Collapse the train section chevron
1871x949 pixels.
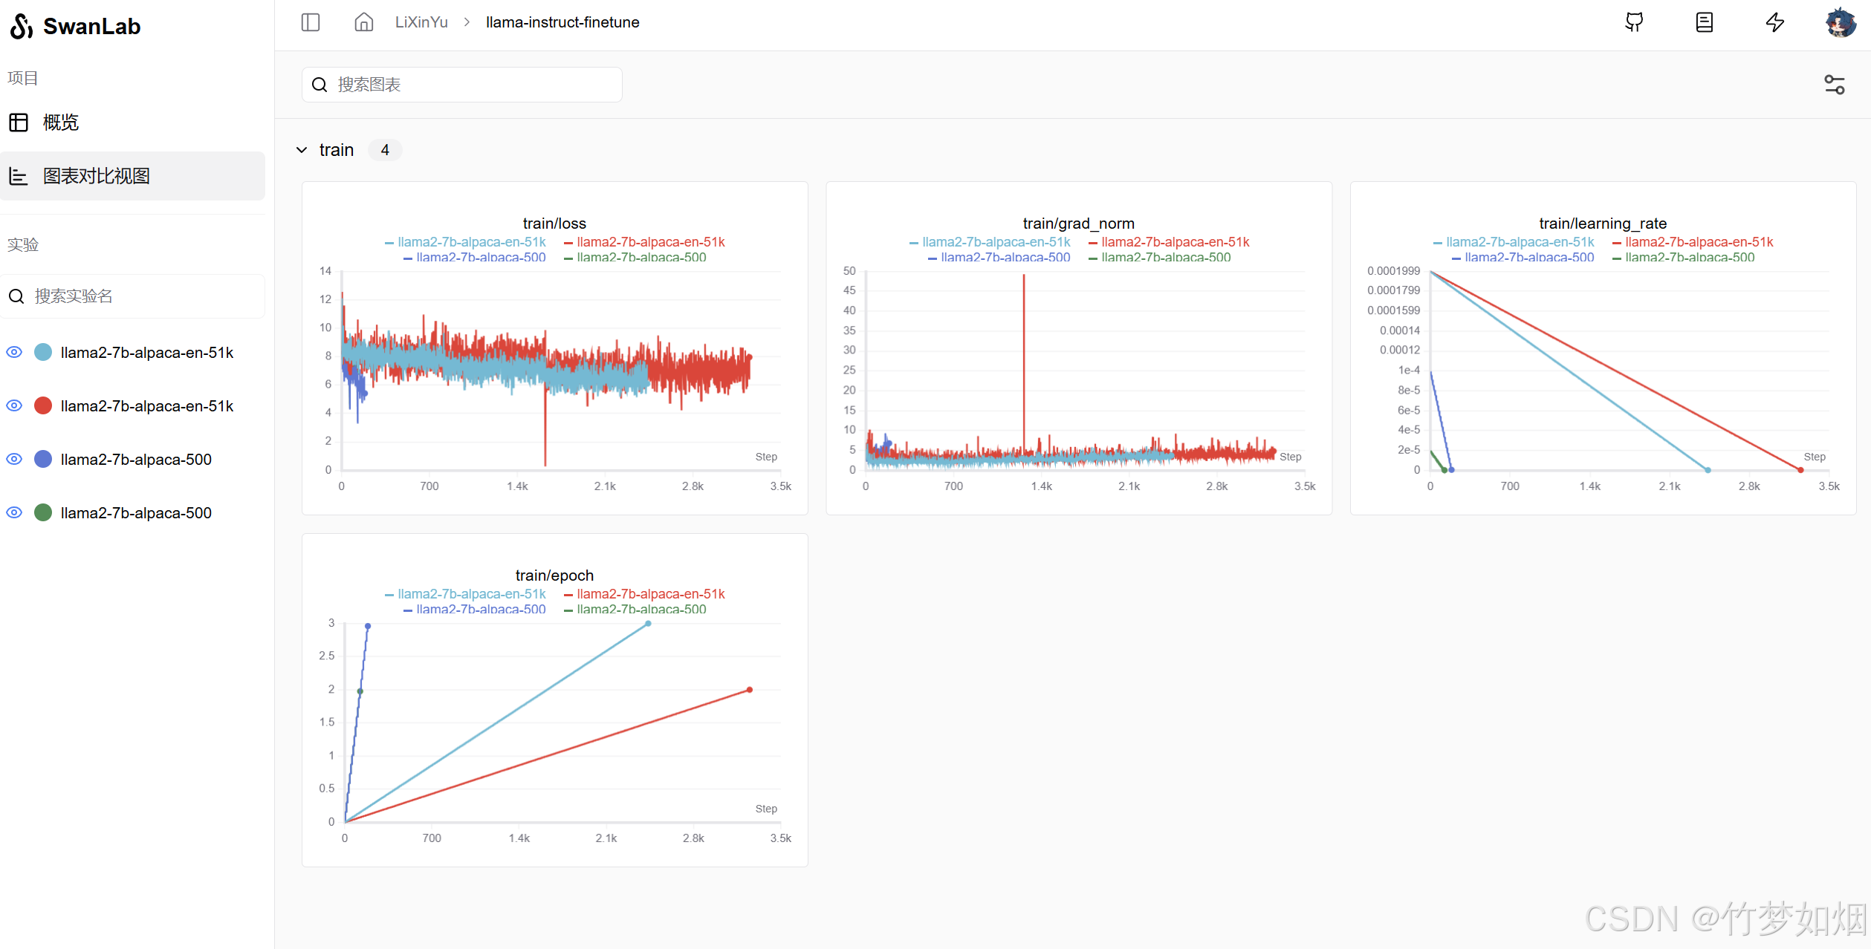click(x=302, y=150)
